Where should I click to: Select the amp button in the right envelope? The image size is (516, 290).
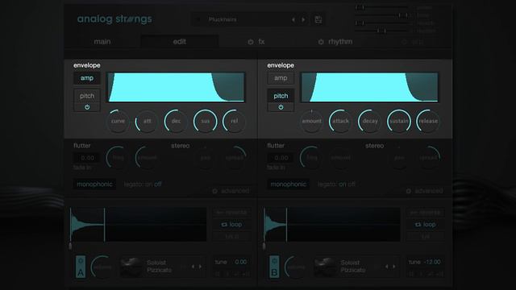[281, 78]
